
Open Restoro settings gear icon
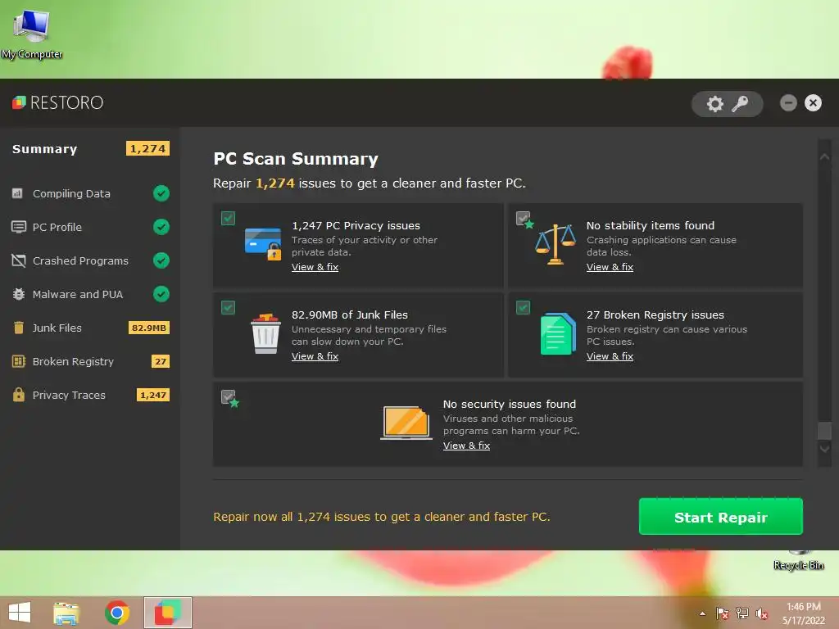(x=714, y=104)
